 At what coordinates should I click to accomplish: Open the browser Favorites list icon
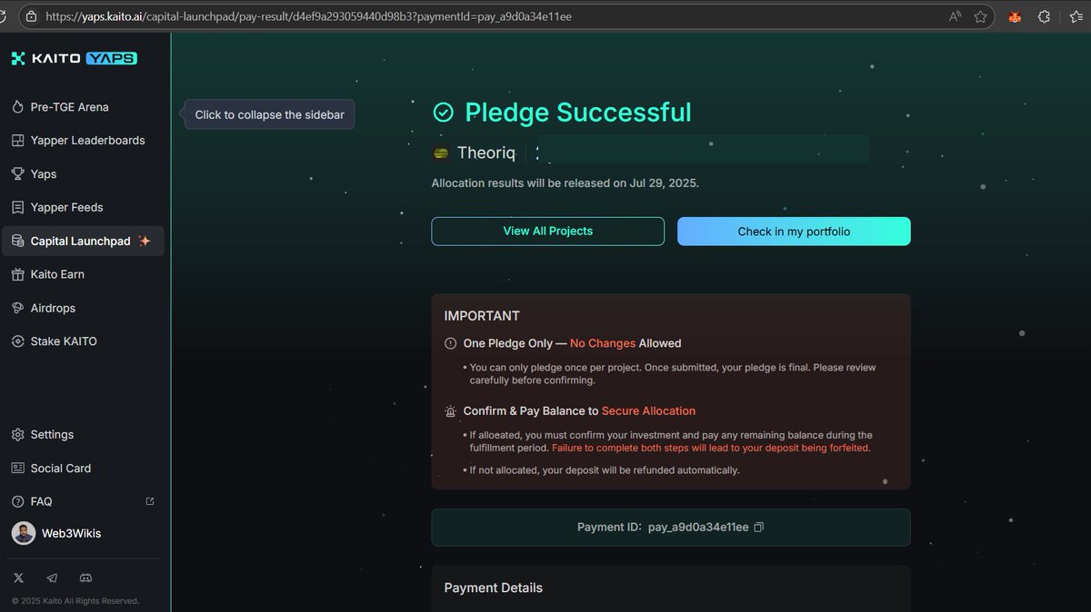click(1076, 16)
